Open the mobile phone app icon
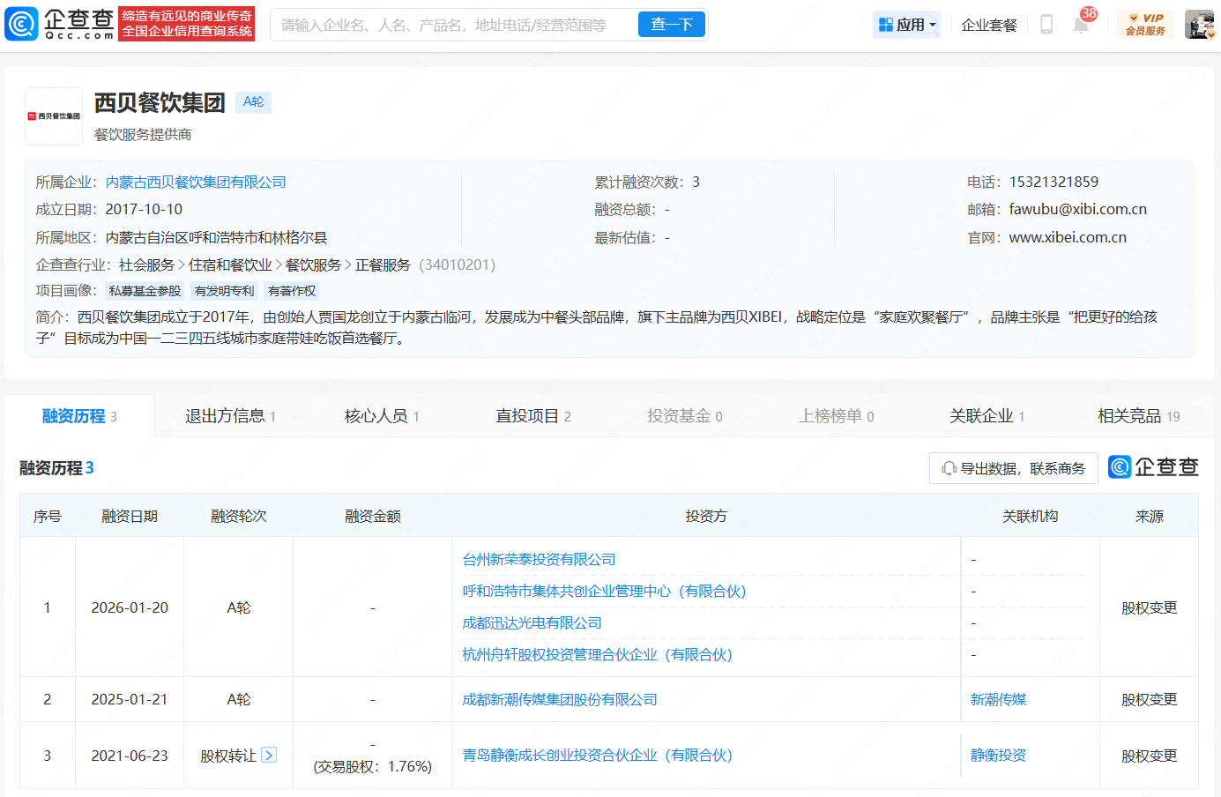This screenshot has width=1221, height=797. 1046,25
